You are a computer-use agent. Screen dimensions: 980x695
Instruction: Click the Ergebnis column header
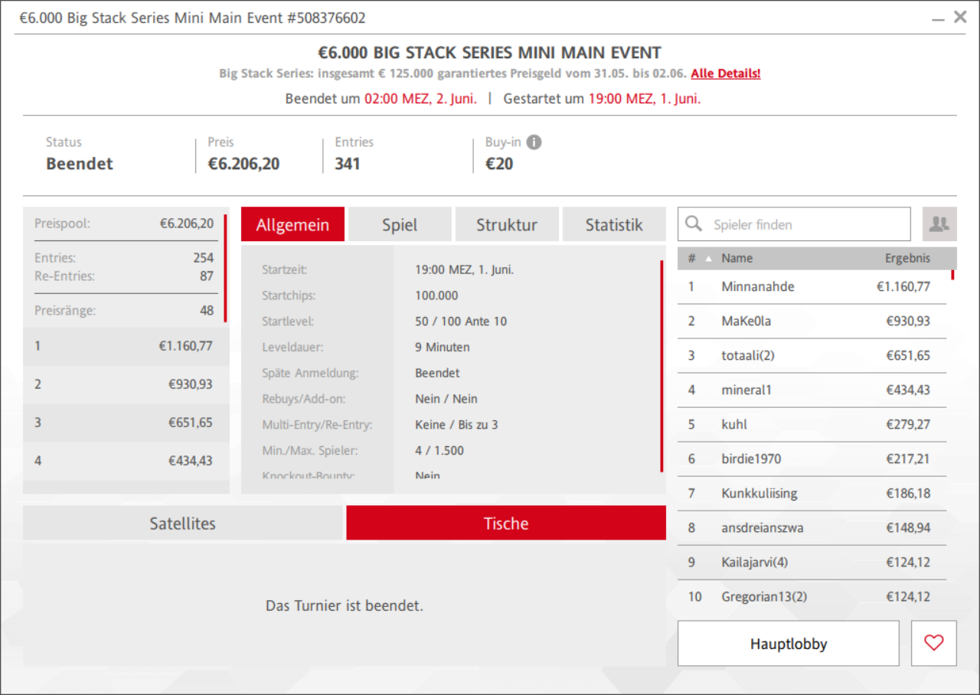click(907, 259)
